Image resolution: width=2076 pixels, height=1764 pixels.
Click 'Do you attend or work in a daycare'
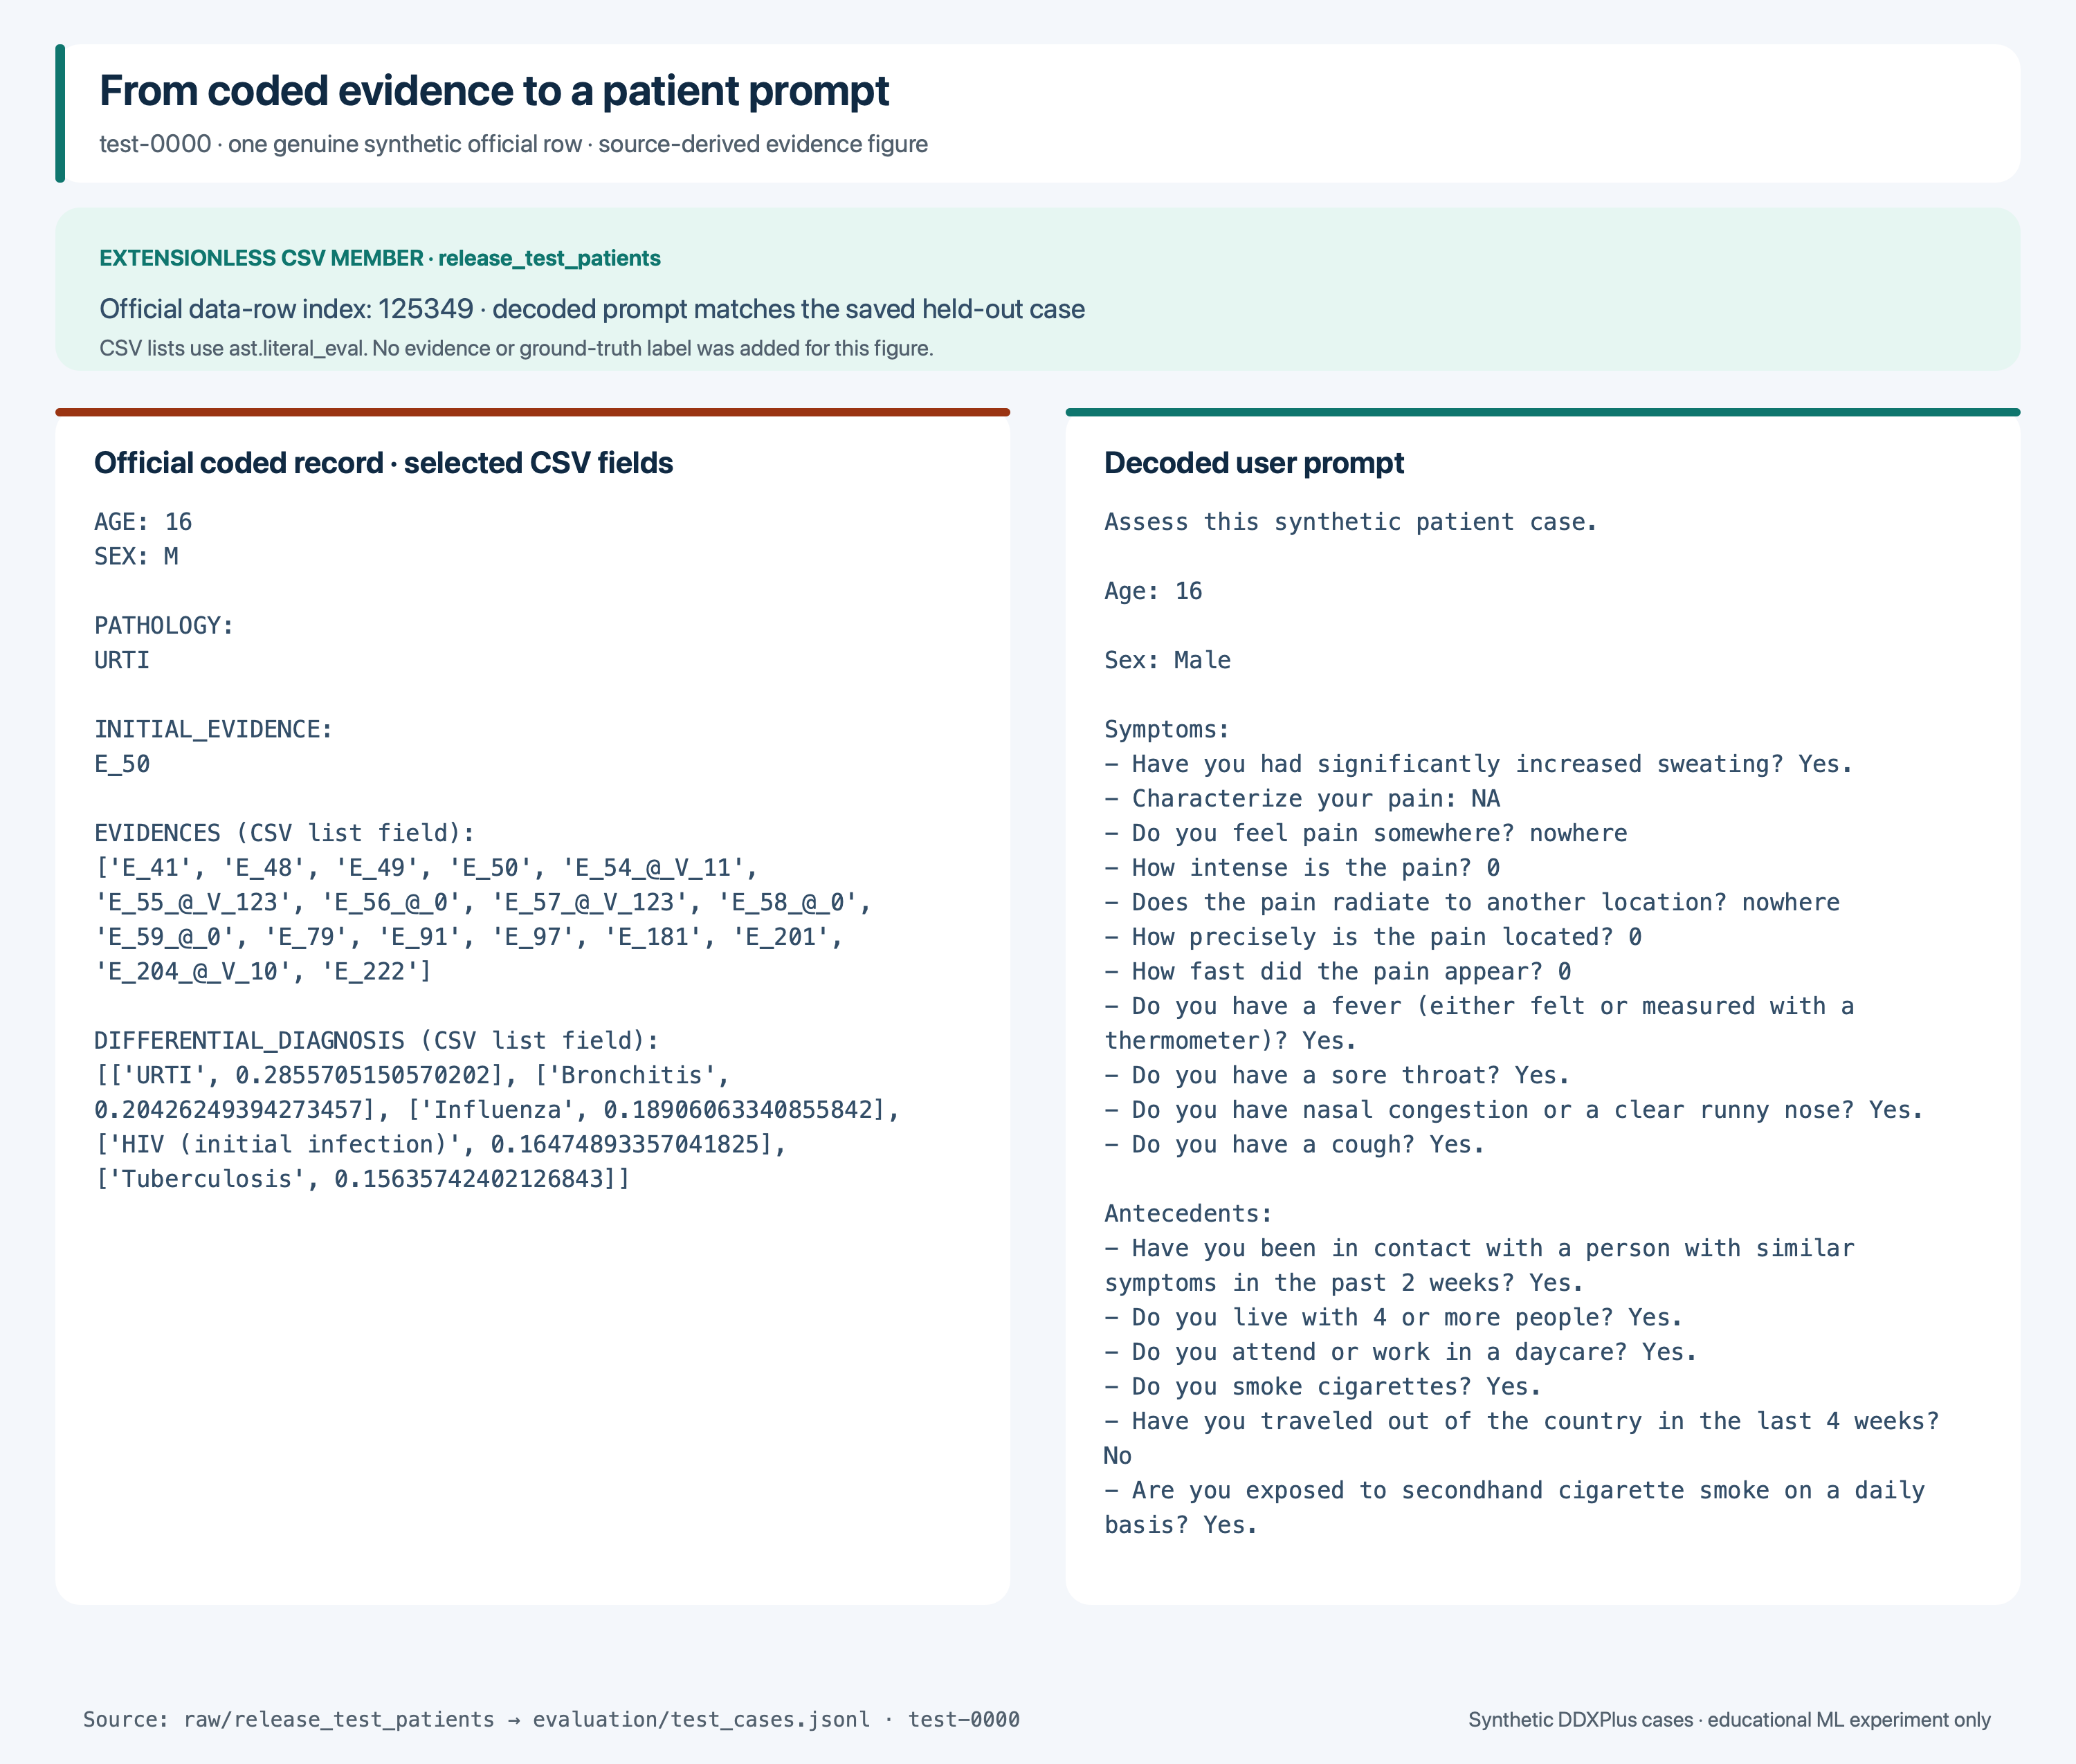(1401, 1353)
